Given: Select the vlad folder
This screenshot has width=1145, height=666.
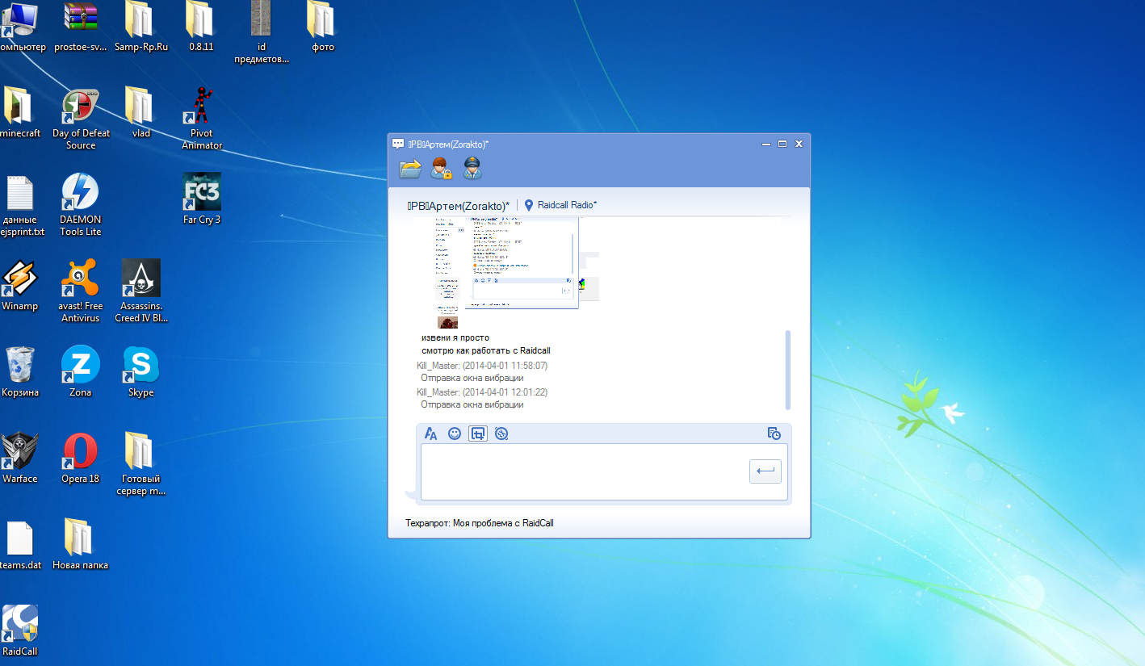Looking at the screenshot, I should [x=141, y=112].
